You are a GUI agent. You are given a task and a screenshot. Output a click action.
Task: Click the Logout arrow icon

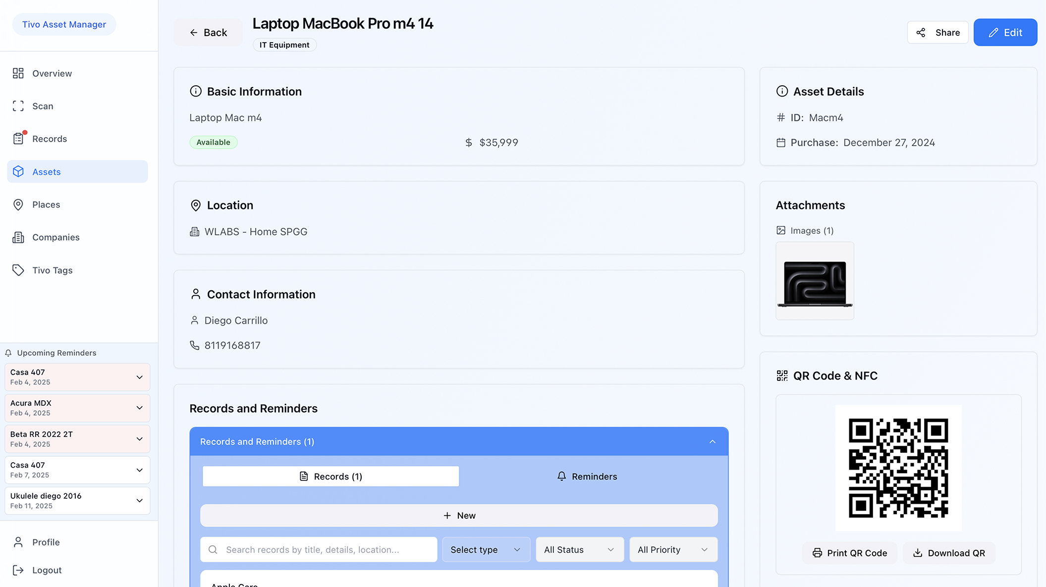18,570
